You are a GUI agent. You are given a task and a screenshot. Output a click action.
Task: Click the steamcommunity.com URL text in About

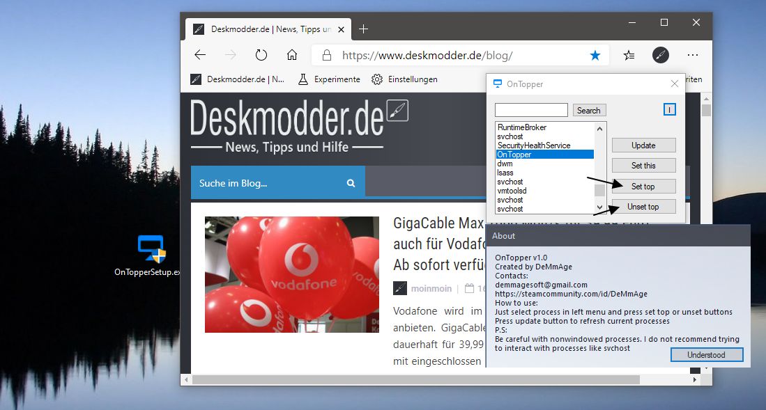(571, 294)
